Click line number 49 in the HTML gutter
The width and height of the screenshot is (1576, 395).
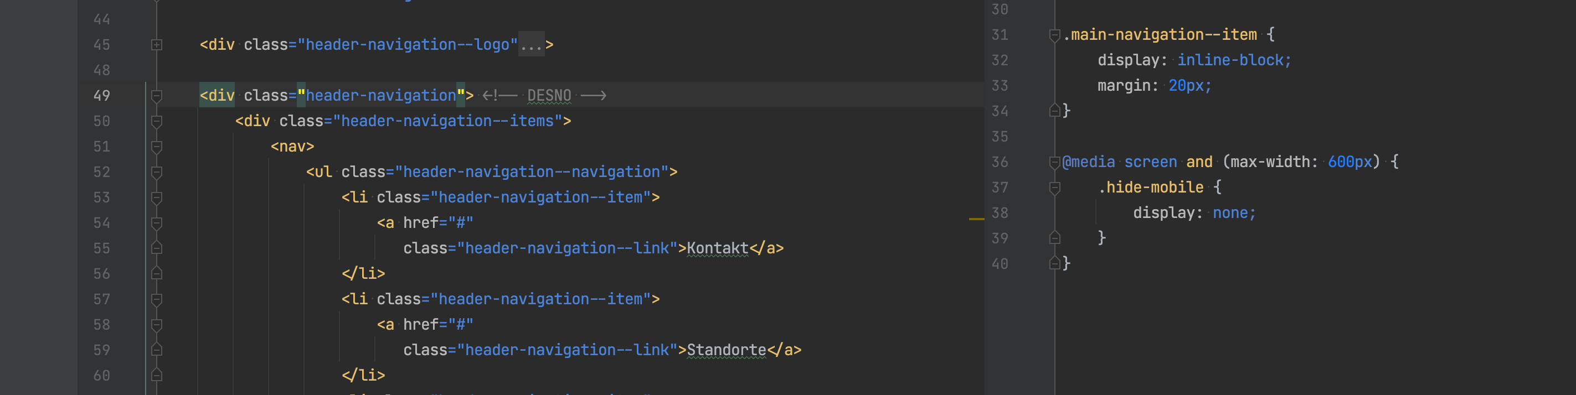[x=101, y=96]
